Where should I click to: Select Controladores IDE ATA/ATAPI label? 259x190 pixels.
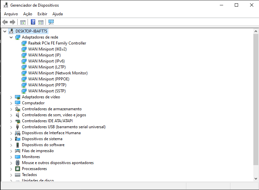coord(47,121)
